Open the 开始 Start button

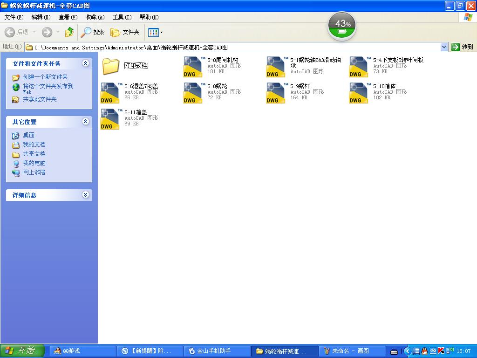(22, 351)
